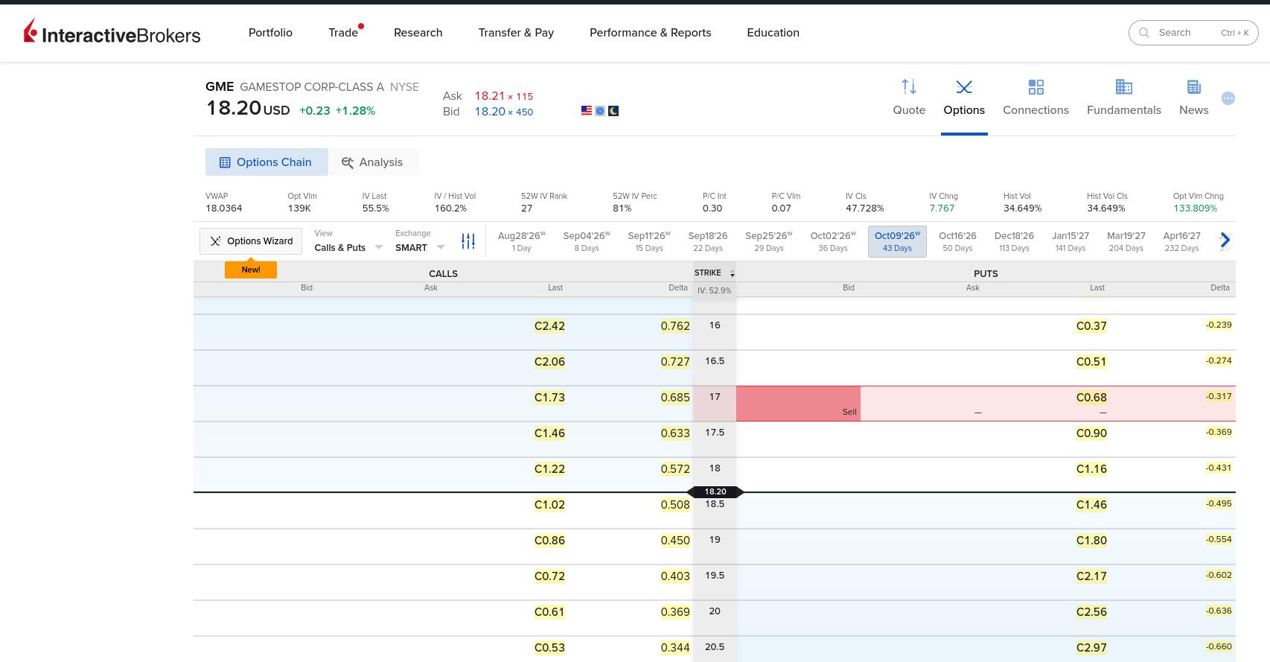Viewport: 1270px width, 662px height.
Task: Click the orange New! badge
Action: coord(251,270)
